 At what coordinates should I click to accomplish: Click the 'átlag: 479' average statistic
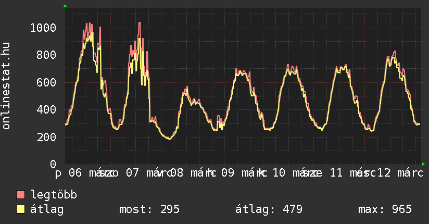(269, 209)
